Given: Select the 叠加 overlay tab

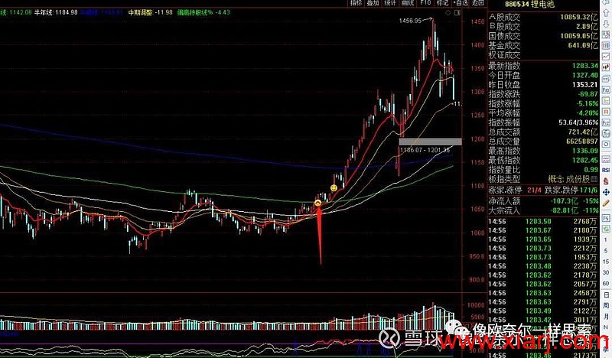Looking at the screenshot, I should 373,3.
